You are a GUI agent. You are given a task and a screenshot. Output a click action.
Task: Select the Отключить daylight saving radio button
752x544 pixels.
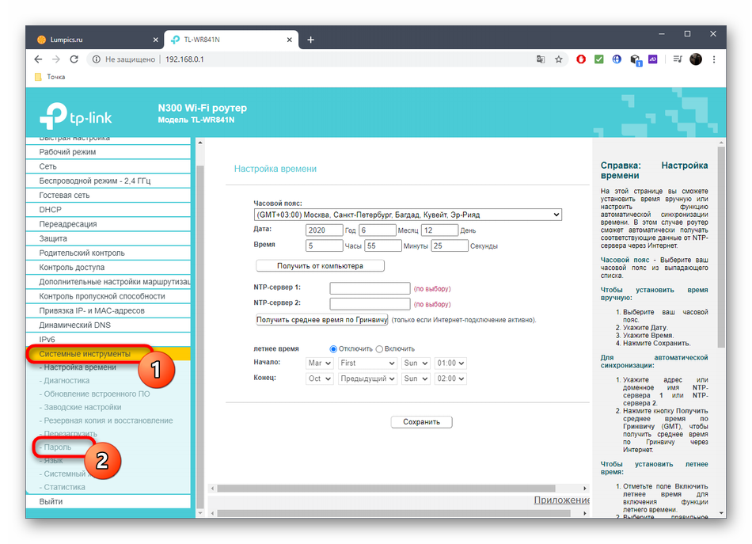(333, 349)
